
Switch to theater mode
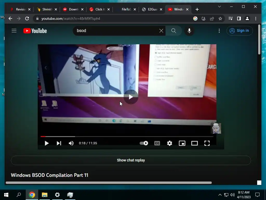[x=194, y=143]
